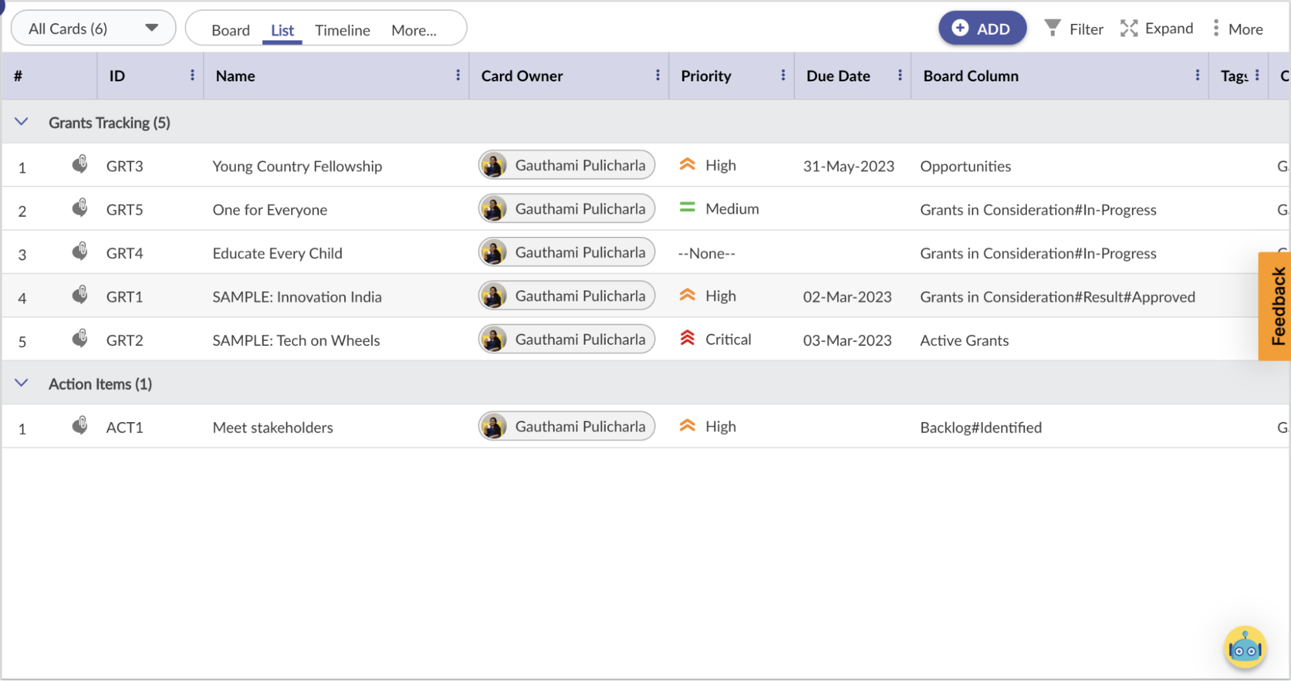Switch to the Timeline tab
The height and width of the screenshot is (681, 1291).
point(342,30)
